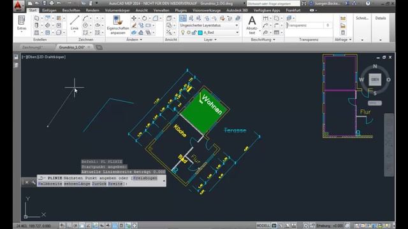The width and height of the screenshot is (408, 229).
Task: Click the wall tool in Erstellen panel
Action: click(36, 18)
